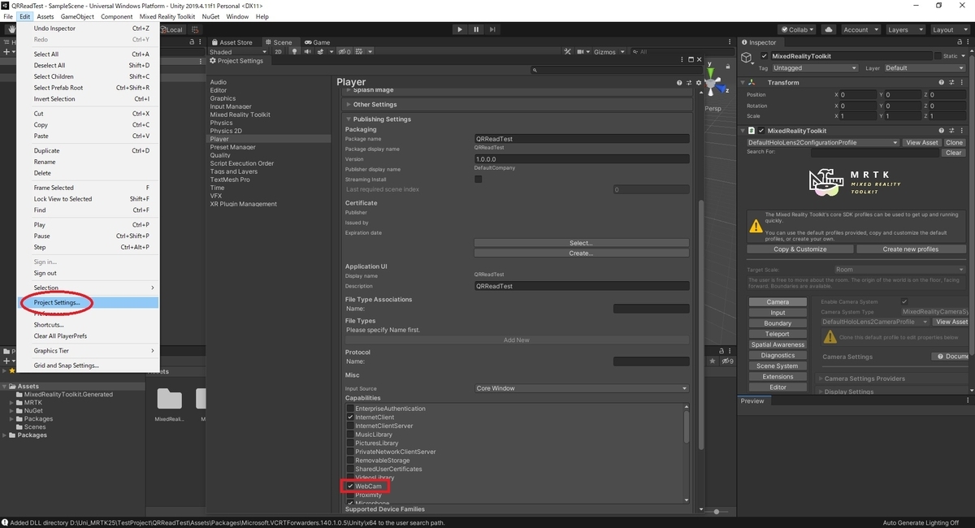Open the Layer dropdown showing Default
Viewport: 975px width, 528px height.
925,68
